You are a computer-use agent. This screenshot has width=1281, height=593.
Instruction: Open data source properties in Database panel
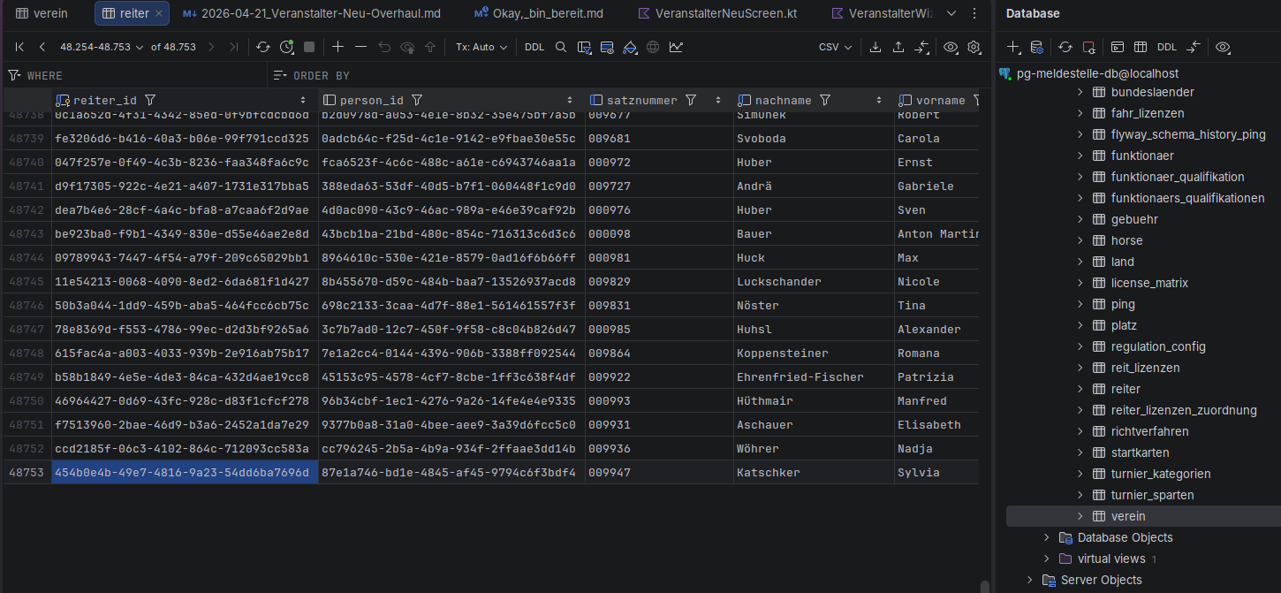tap(1037, 47)
